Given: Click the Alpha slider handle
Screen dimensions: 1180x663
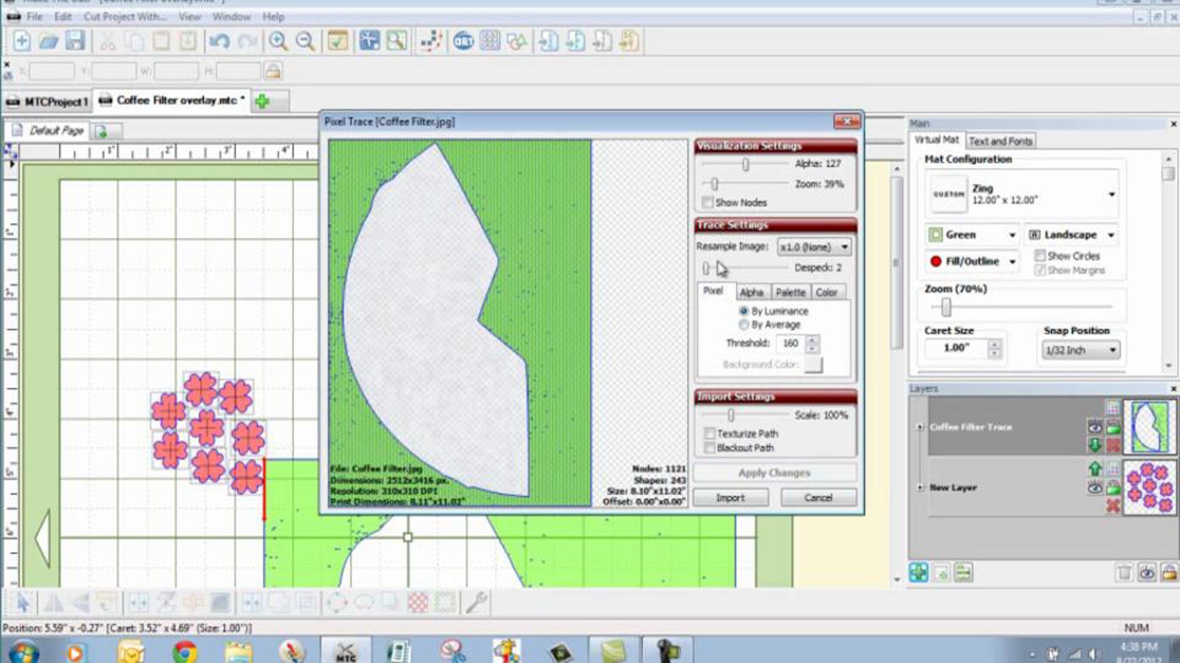Looking at the screenshot, I should (x=745, y=164).
